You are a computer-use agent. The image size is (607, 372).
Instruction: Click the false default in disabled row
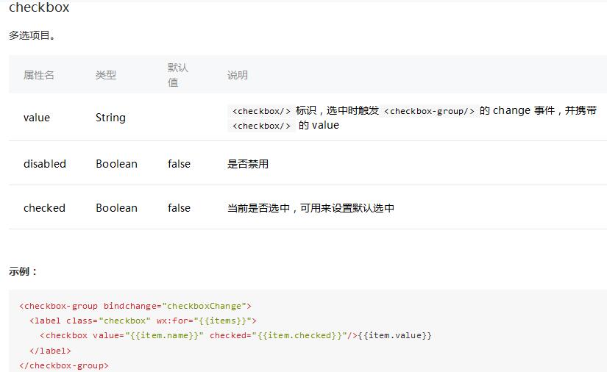(179, 164)
